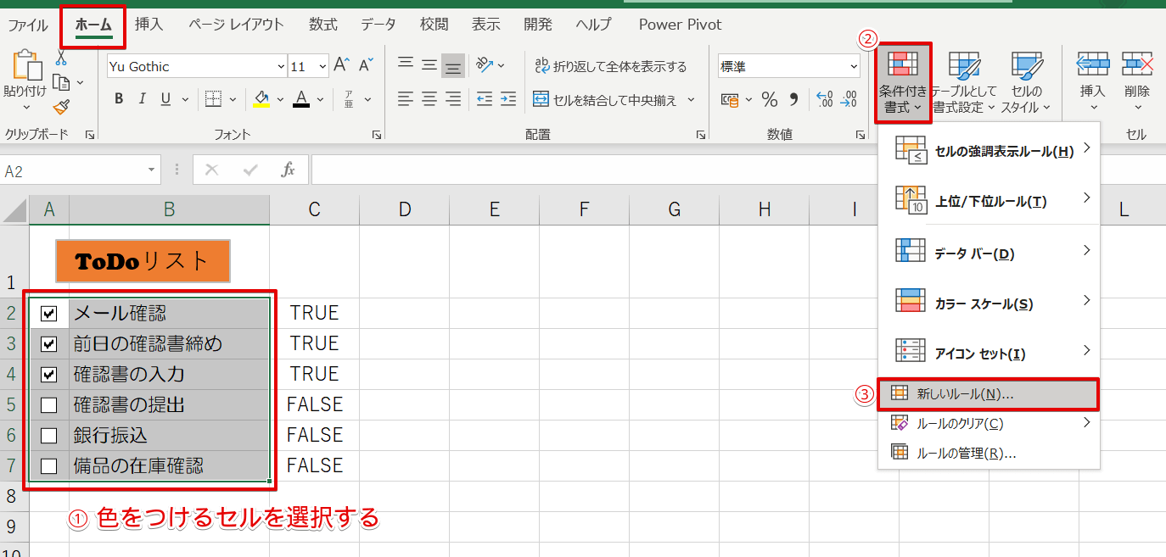
Task: Click the text orientation icon
Action: pyautogui.click(x=485, y=65)
